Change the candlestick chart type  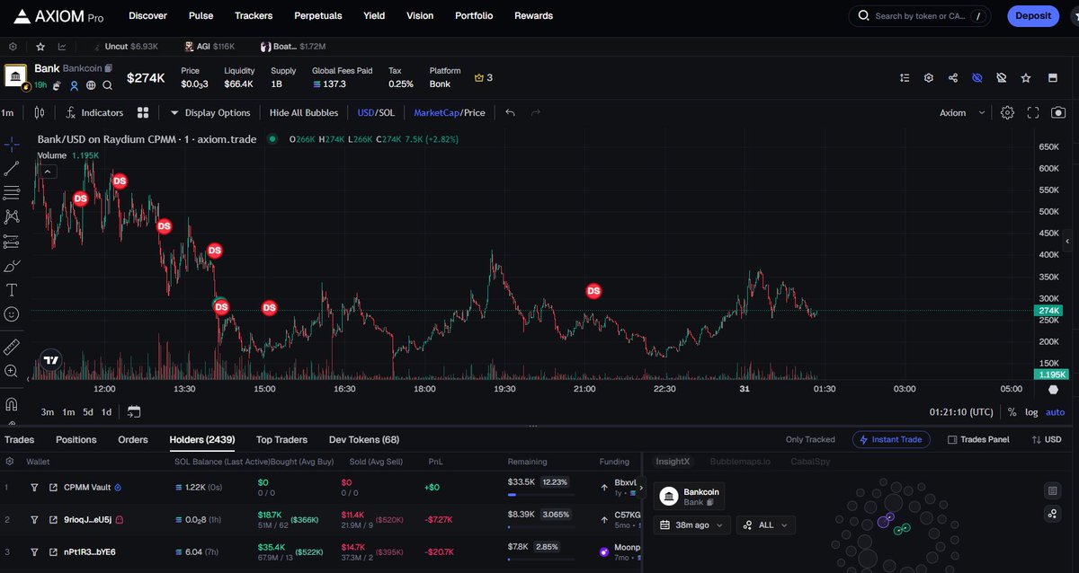tap(39, 113)
